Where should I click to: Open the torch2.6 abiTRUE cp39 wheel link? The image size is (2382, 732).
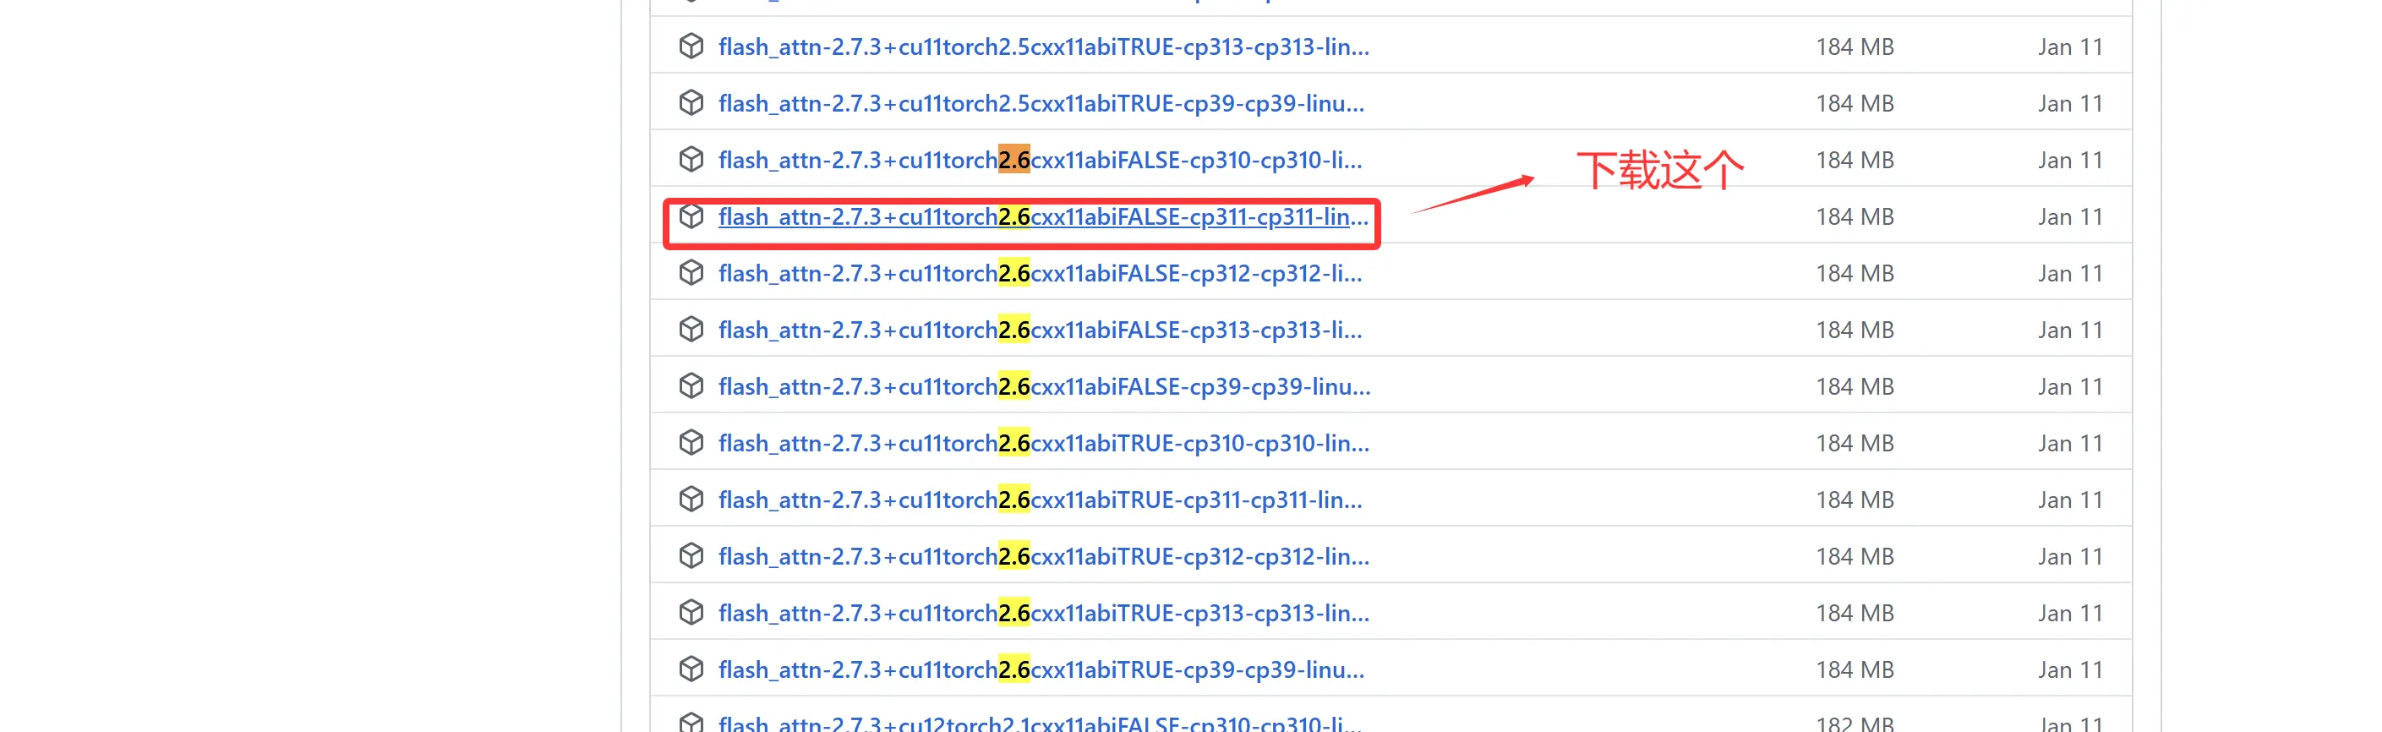1041,669
